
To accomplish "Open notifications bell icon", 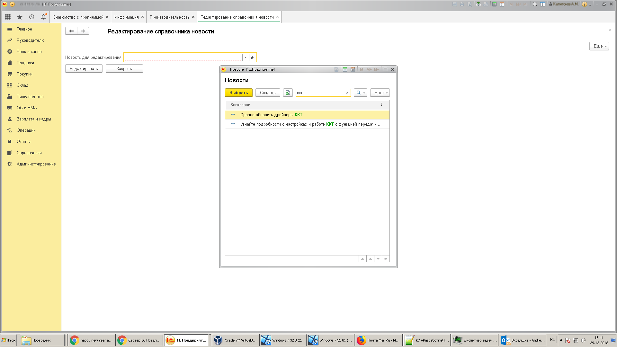I will click(x=43, y=17).
